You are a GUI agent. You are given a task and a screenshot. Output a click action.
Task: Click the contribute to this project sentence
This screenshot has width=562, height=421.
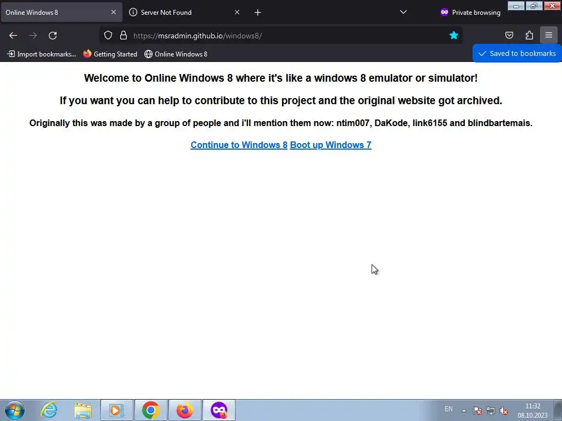(x=281, y=101)
